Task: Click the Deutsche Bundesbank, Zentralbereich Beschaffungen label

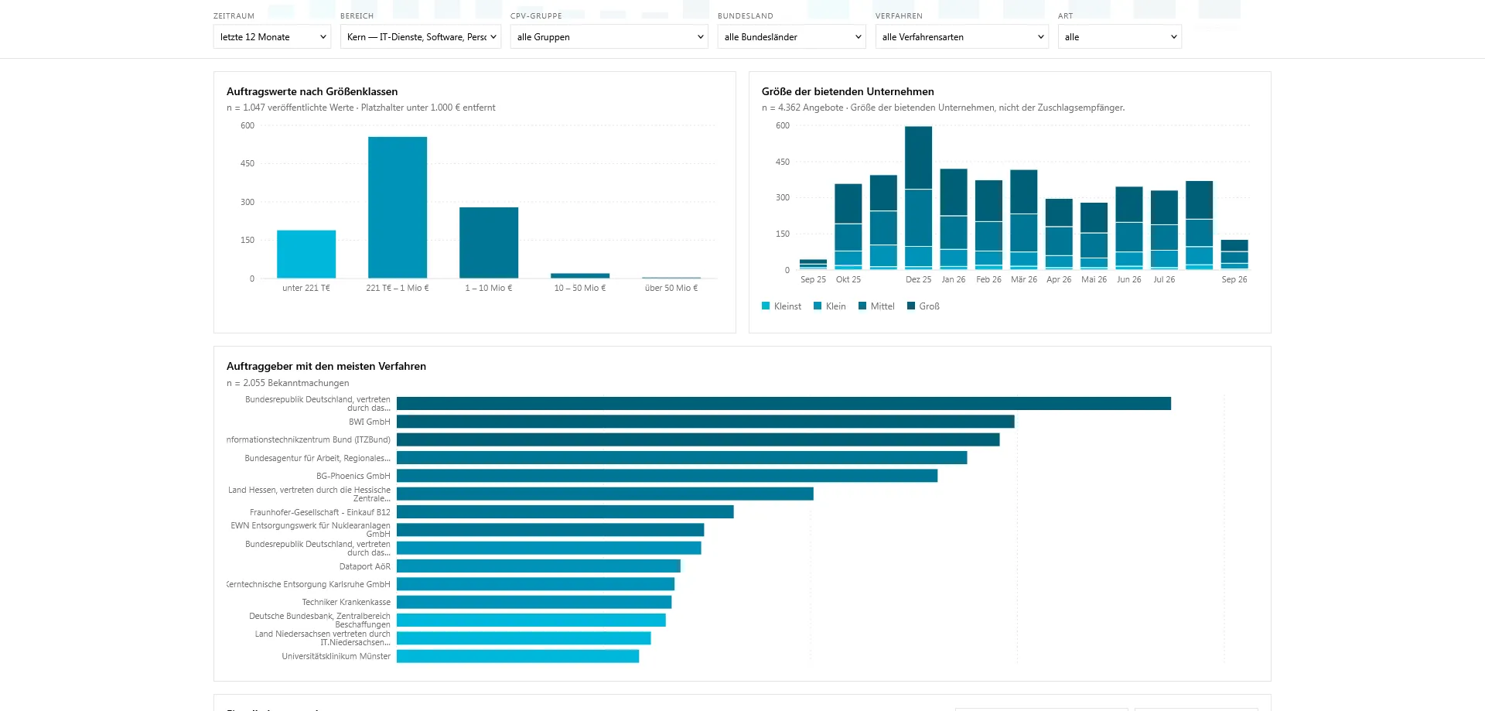Action: pyautogui.click(x=320, y=620)
